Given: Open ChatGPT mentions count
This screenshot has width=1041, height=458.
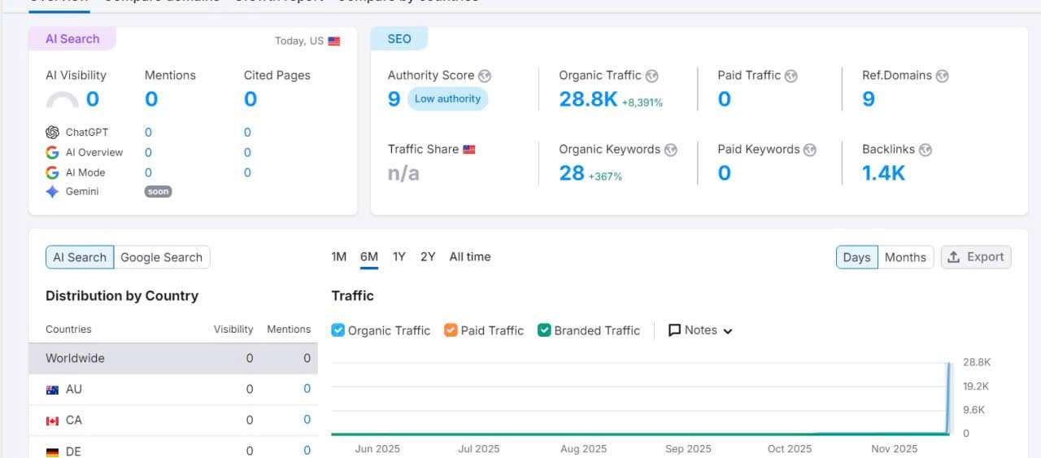Looking at the screenshot, I should 148,133.
